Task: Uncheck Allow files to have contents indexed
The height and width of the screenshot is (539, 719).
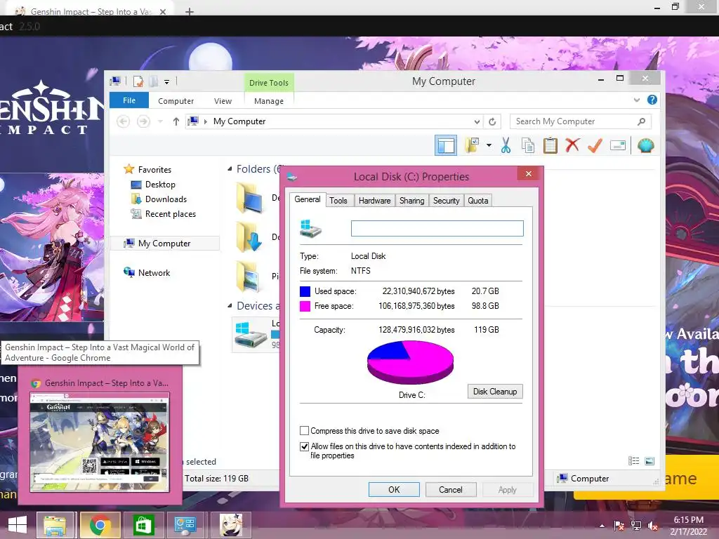Action: coord(304,446)
